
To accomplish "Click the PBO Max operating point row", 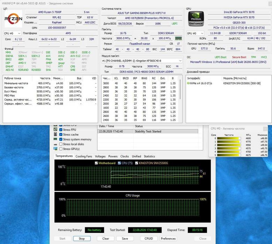I will 50,96.
